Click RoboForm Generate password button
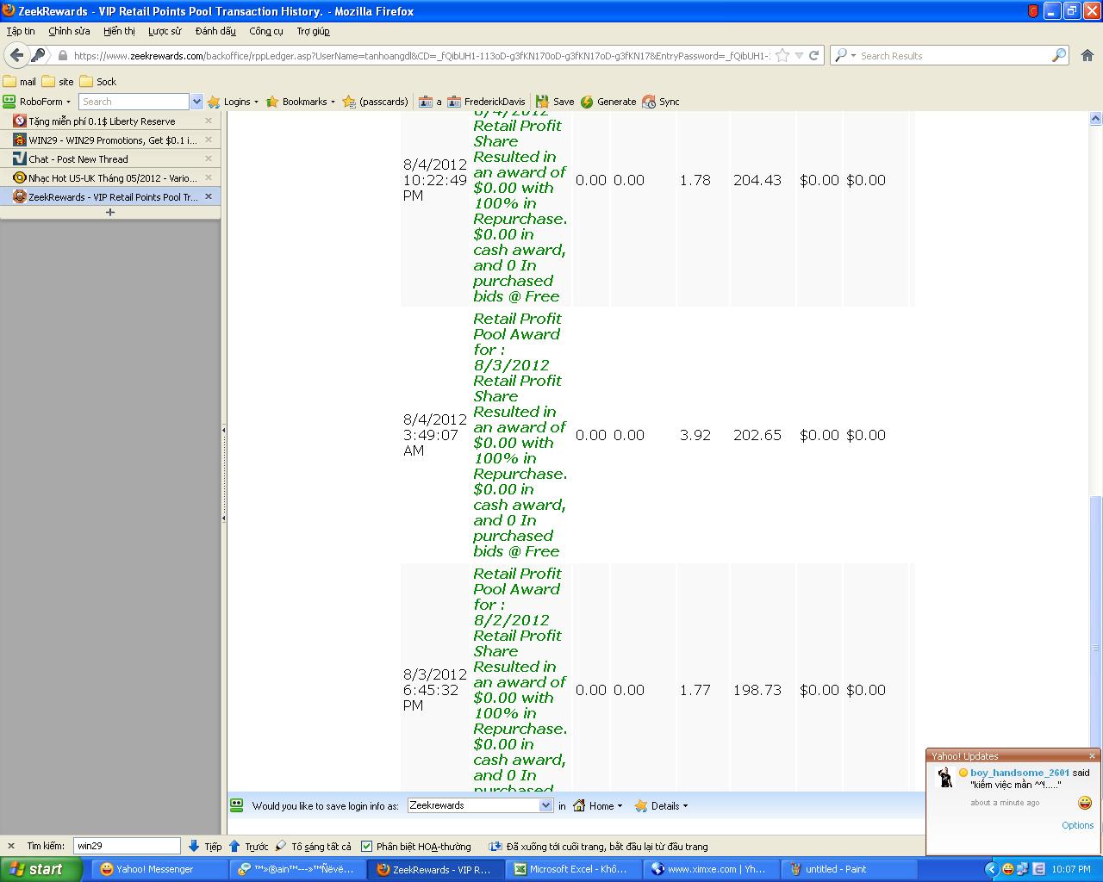 608,102
